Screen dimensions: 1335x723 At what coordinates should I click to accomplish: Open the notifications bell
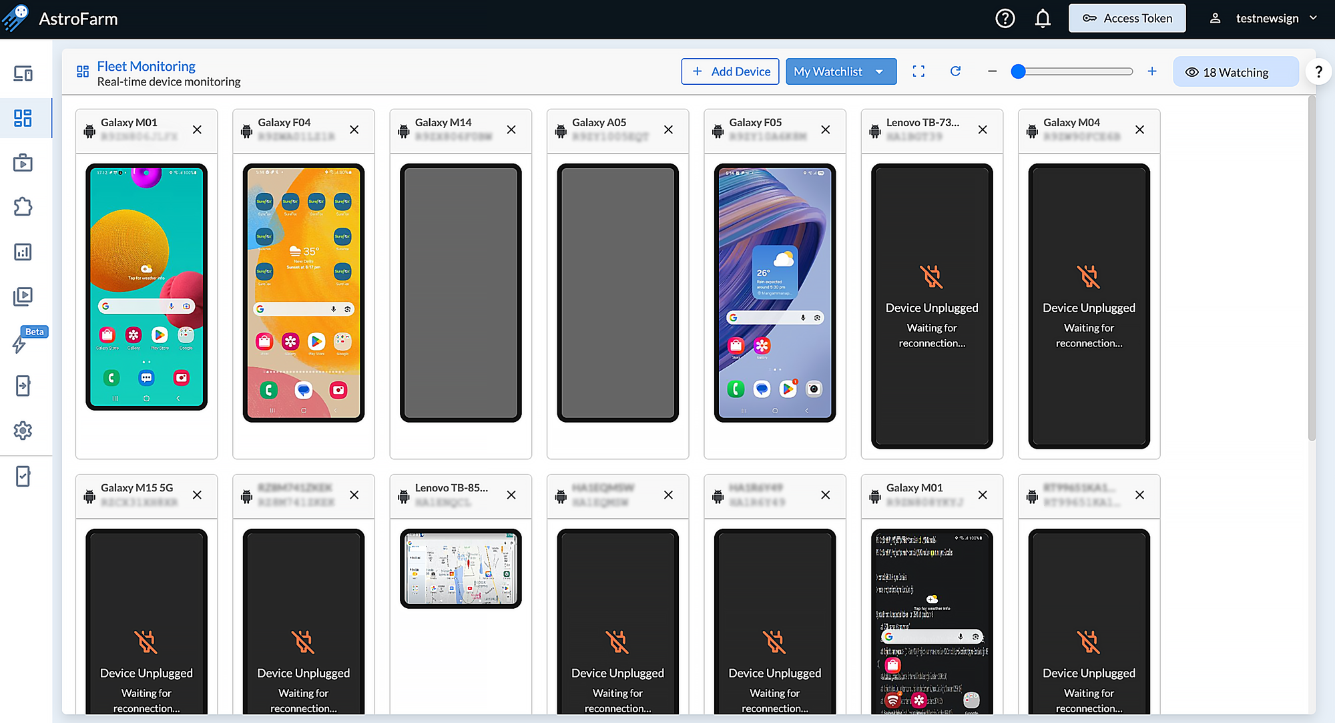tap(1043, 19)
